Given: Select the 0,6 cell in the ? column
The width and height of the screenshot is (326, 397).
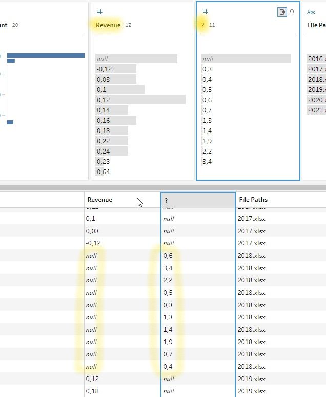Looking at the screenshot, I should 198,255.
